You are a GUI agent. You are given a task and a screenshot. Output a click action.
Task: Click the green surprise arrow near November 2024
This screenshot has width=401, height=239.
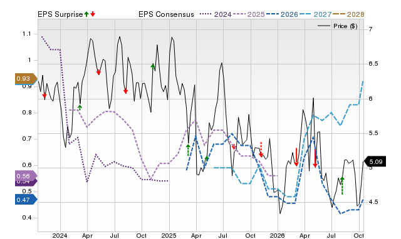153,67
